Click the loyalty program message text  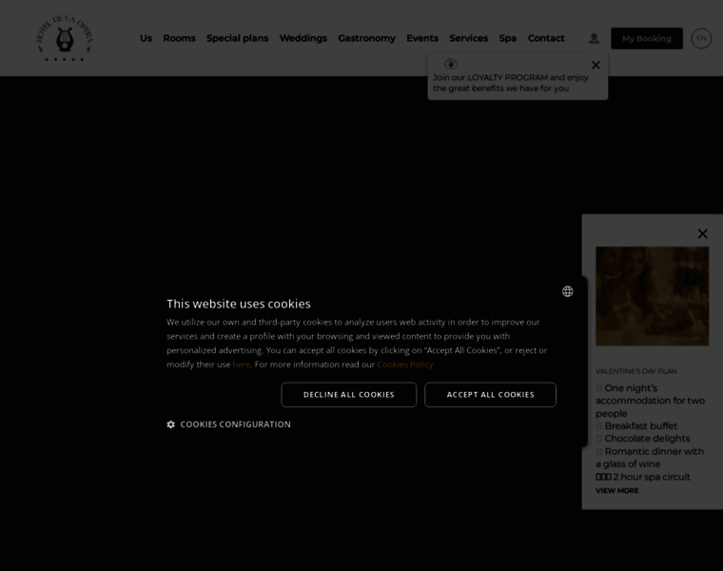511,83
